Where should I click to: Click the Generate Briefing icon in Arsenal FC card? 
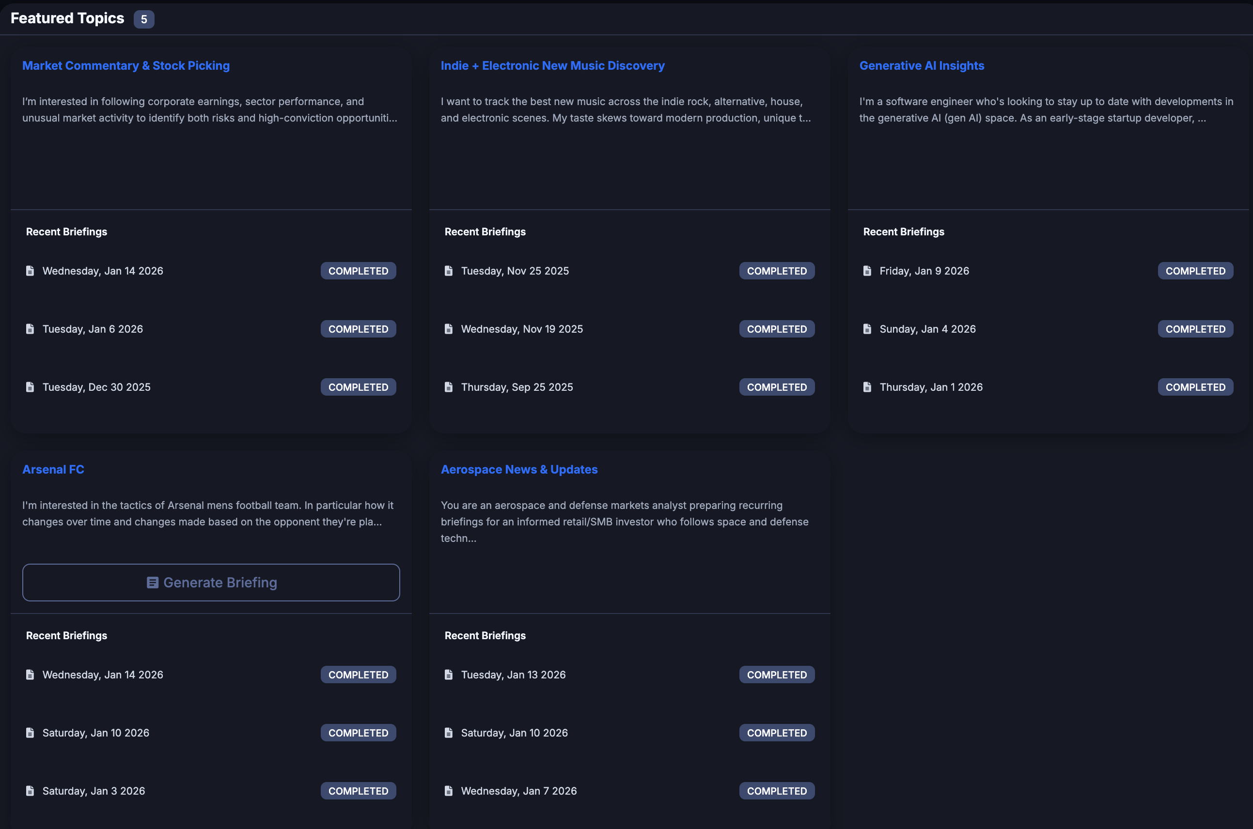point(153,582)
